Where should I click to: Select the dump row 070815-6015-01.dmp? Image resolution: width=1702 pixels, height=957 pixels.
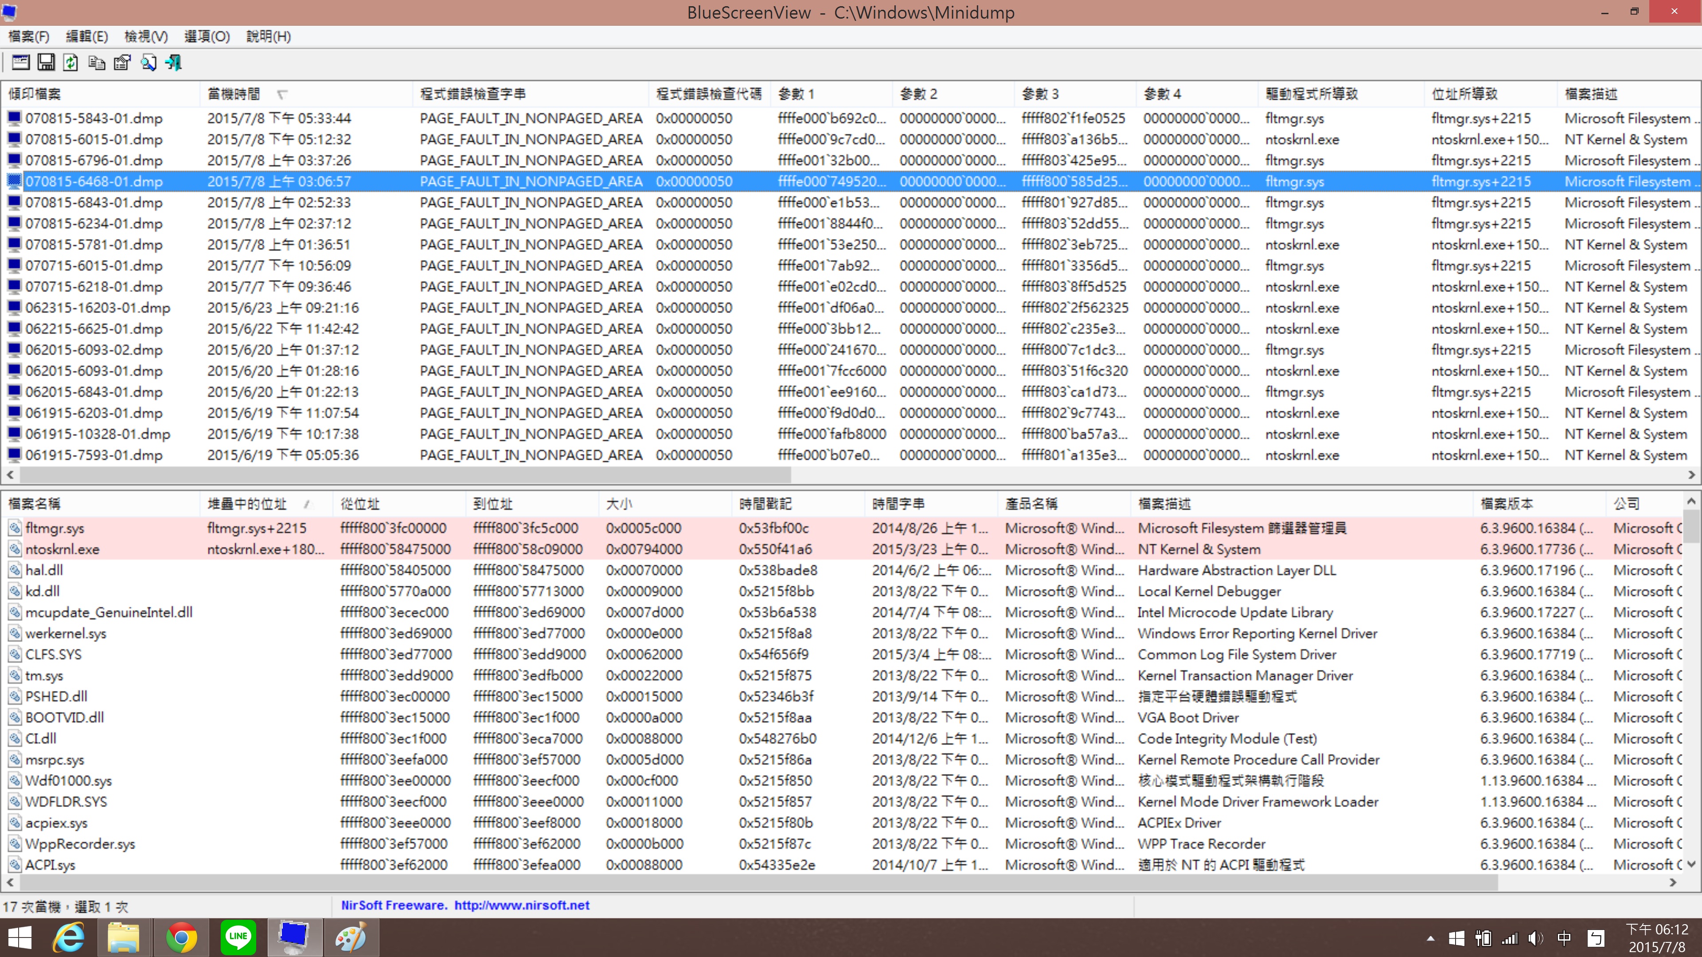point(851,140)
